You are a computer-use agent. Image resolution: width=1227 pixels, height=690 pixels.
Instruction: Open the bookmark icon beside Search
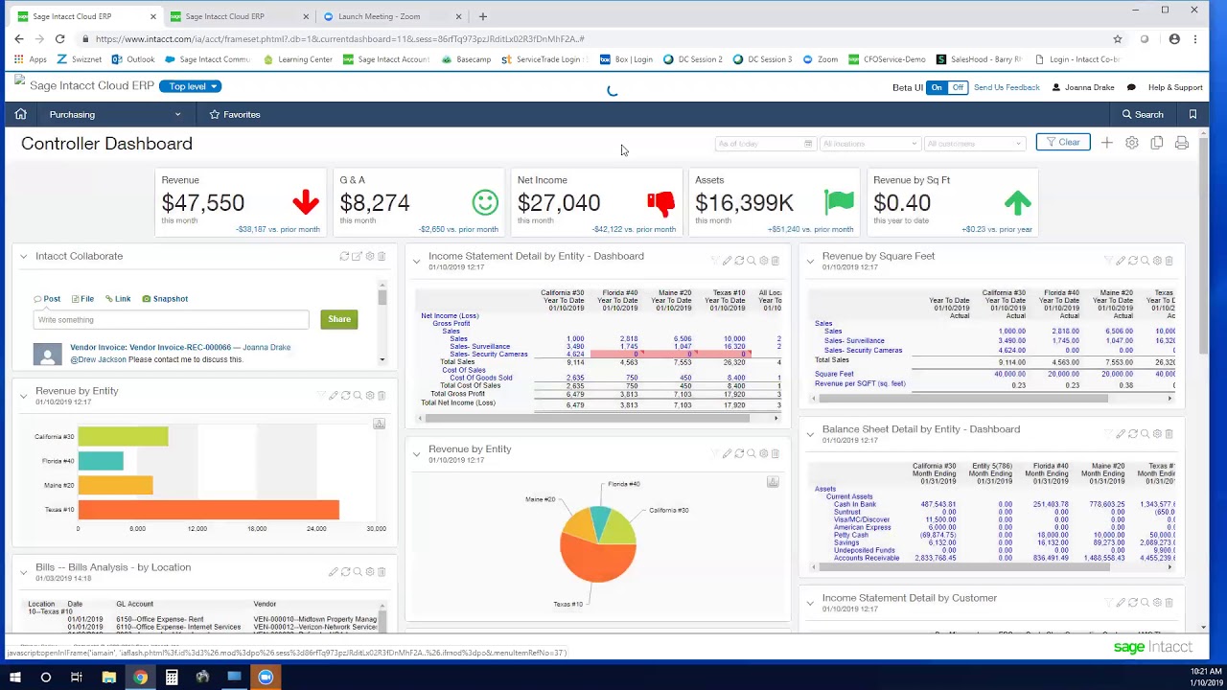coord(1192,114)
